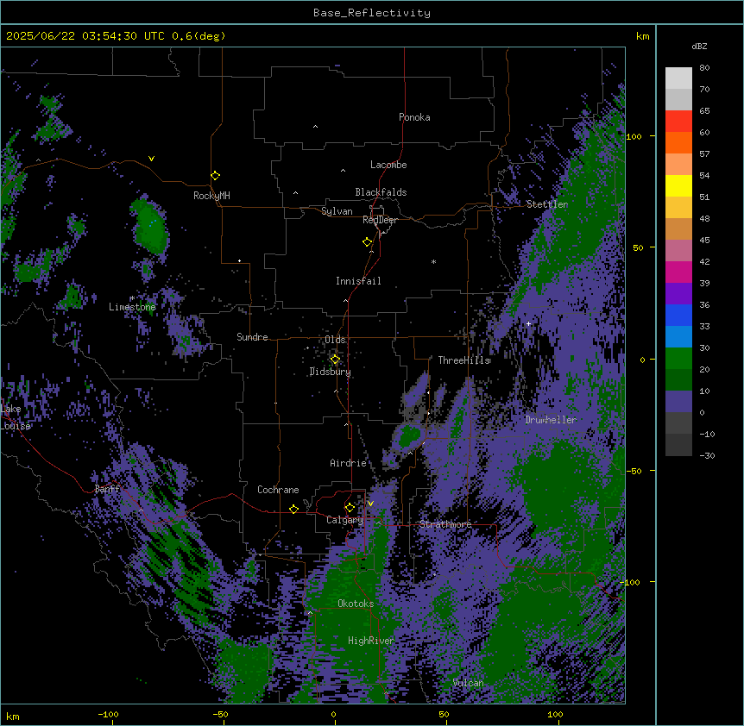Click the yellow 51–54 dBZ legend swatch
Viewport: 744px width, 726px height.
click(x=678, y=185)
